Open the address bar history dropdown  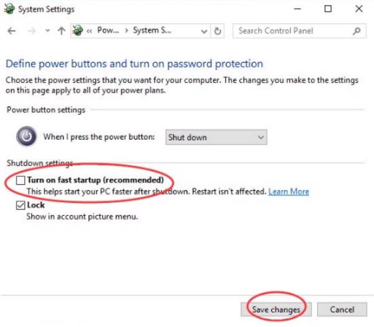204,31
